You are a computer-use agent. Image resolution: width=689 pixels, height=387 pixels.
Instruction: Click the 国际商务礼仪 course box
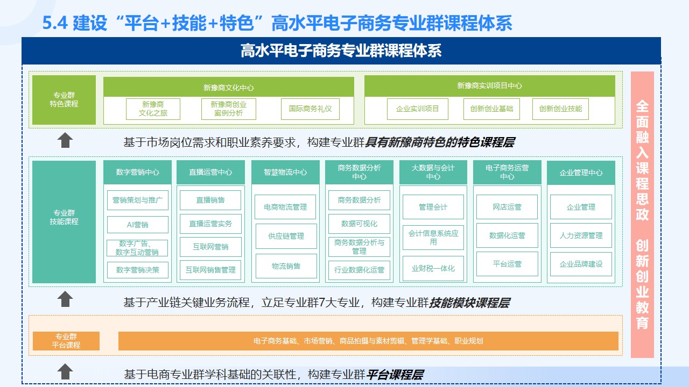[x=310, y=109]
